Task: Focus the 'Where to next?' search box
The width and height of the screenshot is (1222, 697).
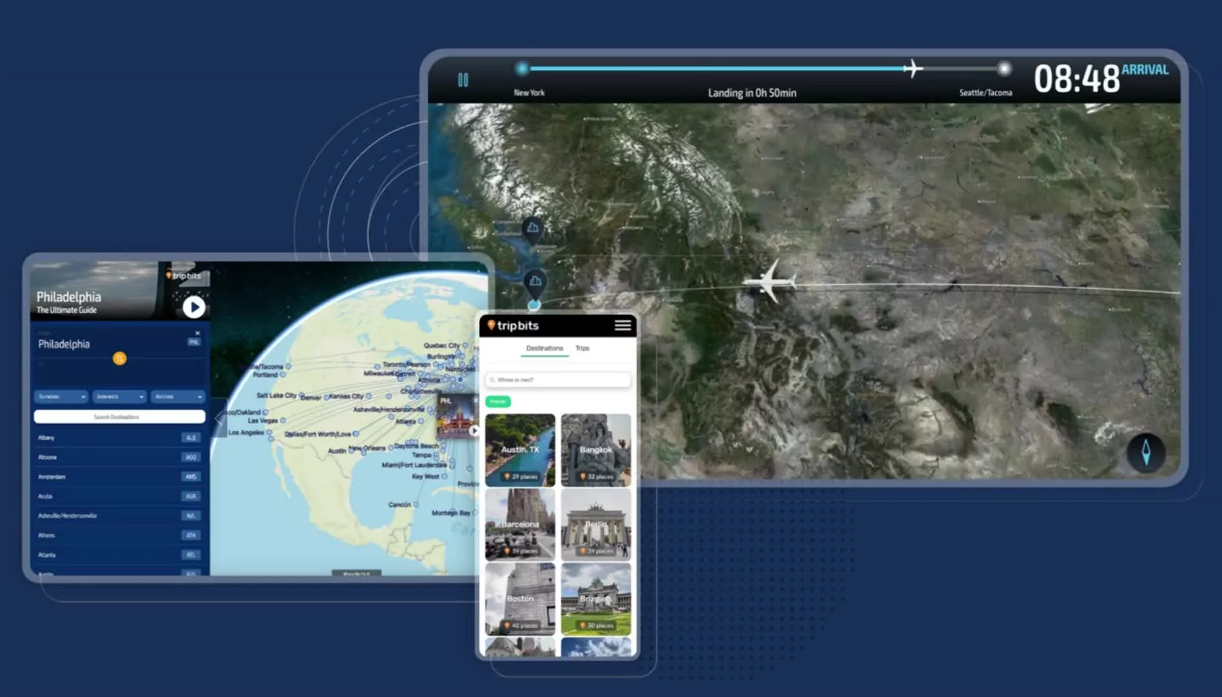Action: 558,380
